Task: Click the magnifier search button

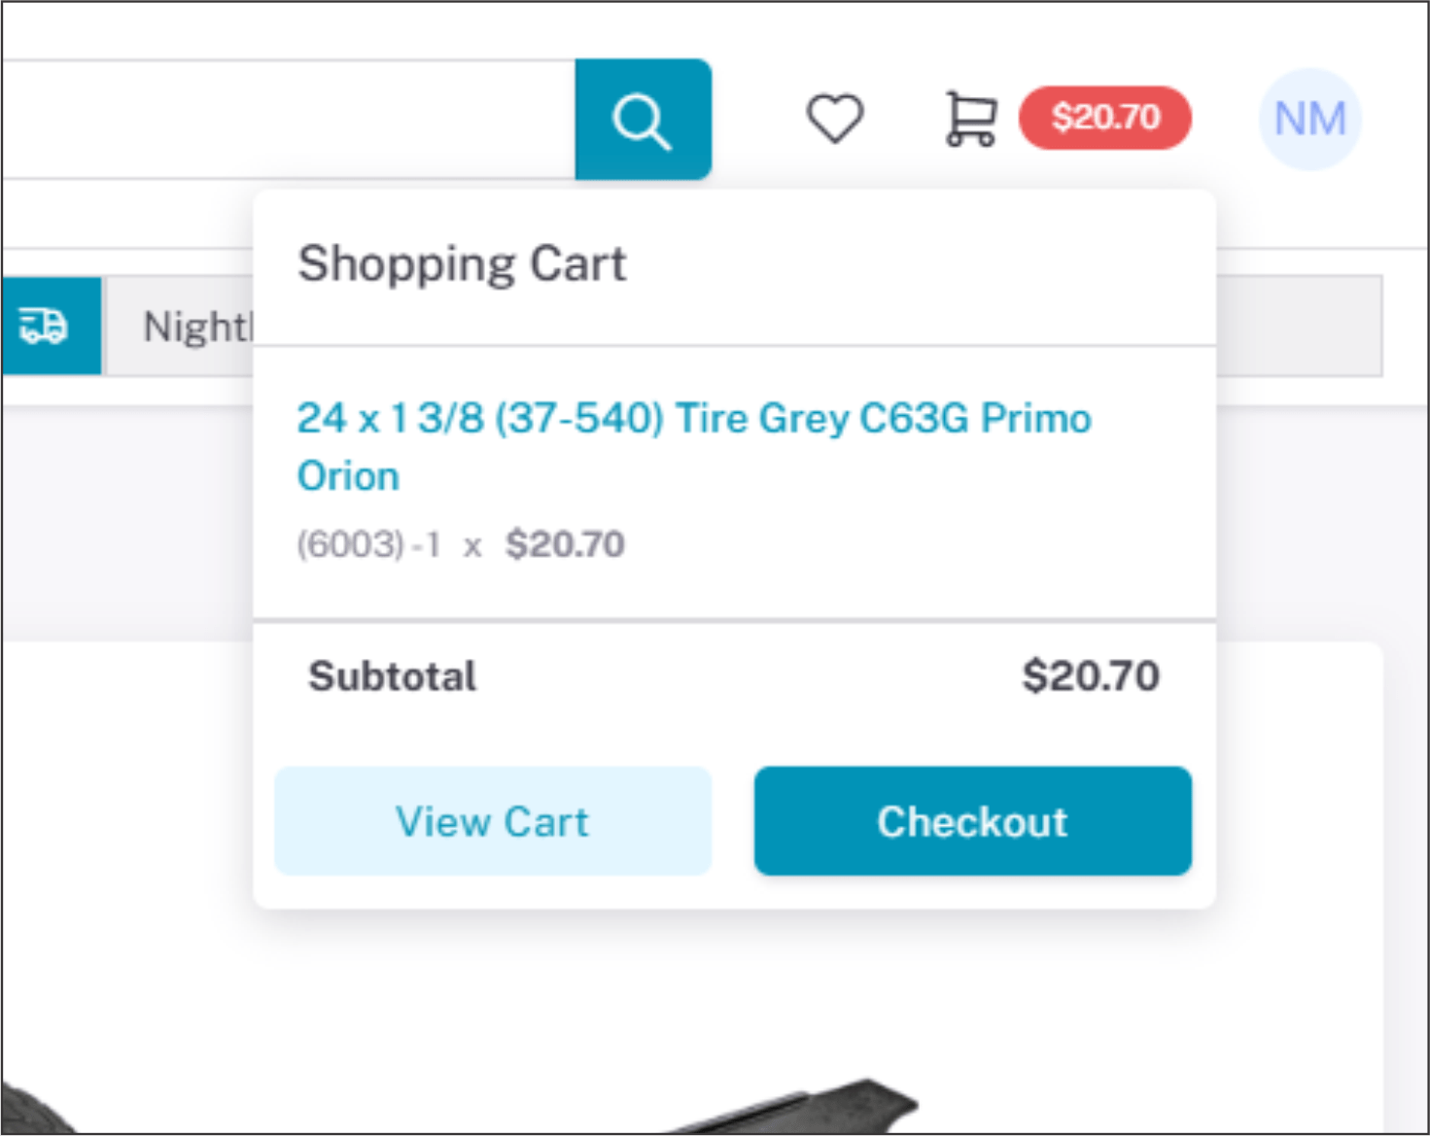Action: pos(643,120)
